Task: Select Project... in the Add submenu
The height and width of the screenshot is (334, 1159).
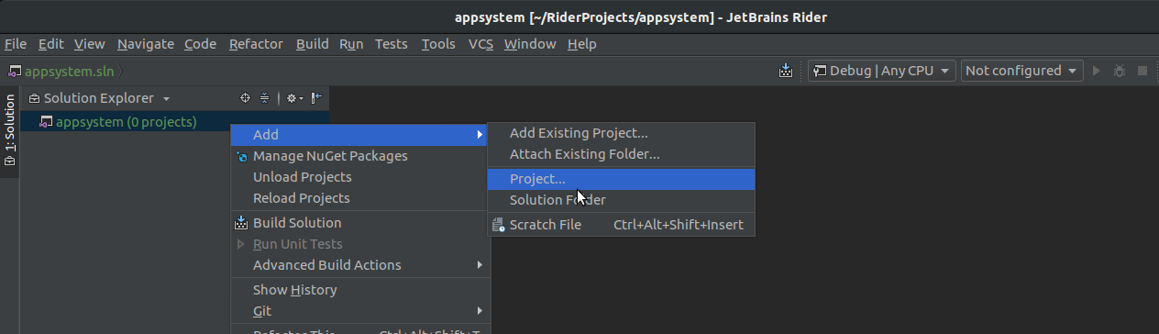Action: (x=621, y=179)
